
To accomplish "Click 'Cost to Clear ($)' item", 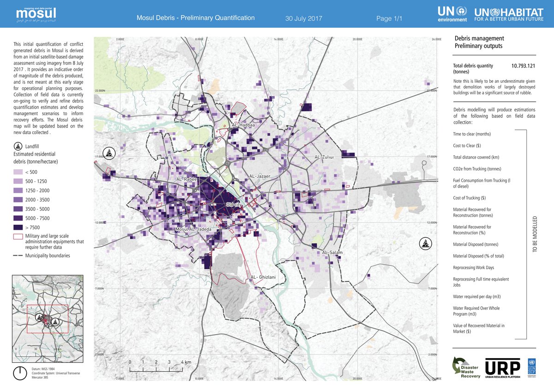I will pyautogui.click(x=467, y=145).
